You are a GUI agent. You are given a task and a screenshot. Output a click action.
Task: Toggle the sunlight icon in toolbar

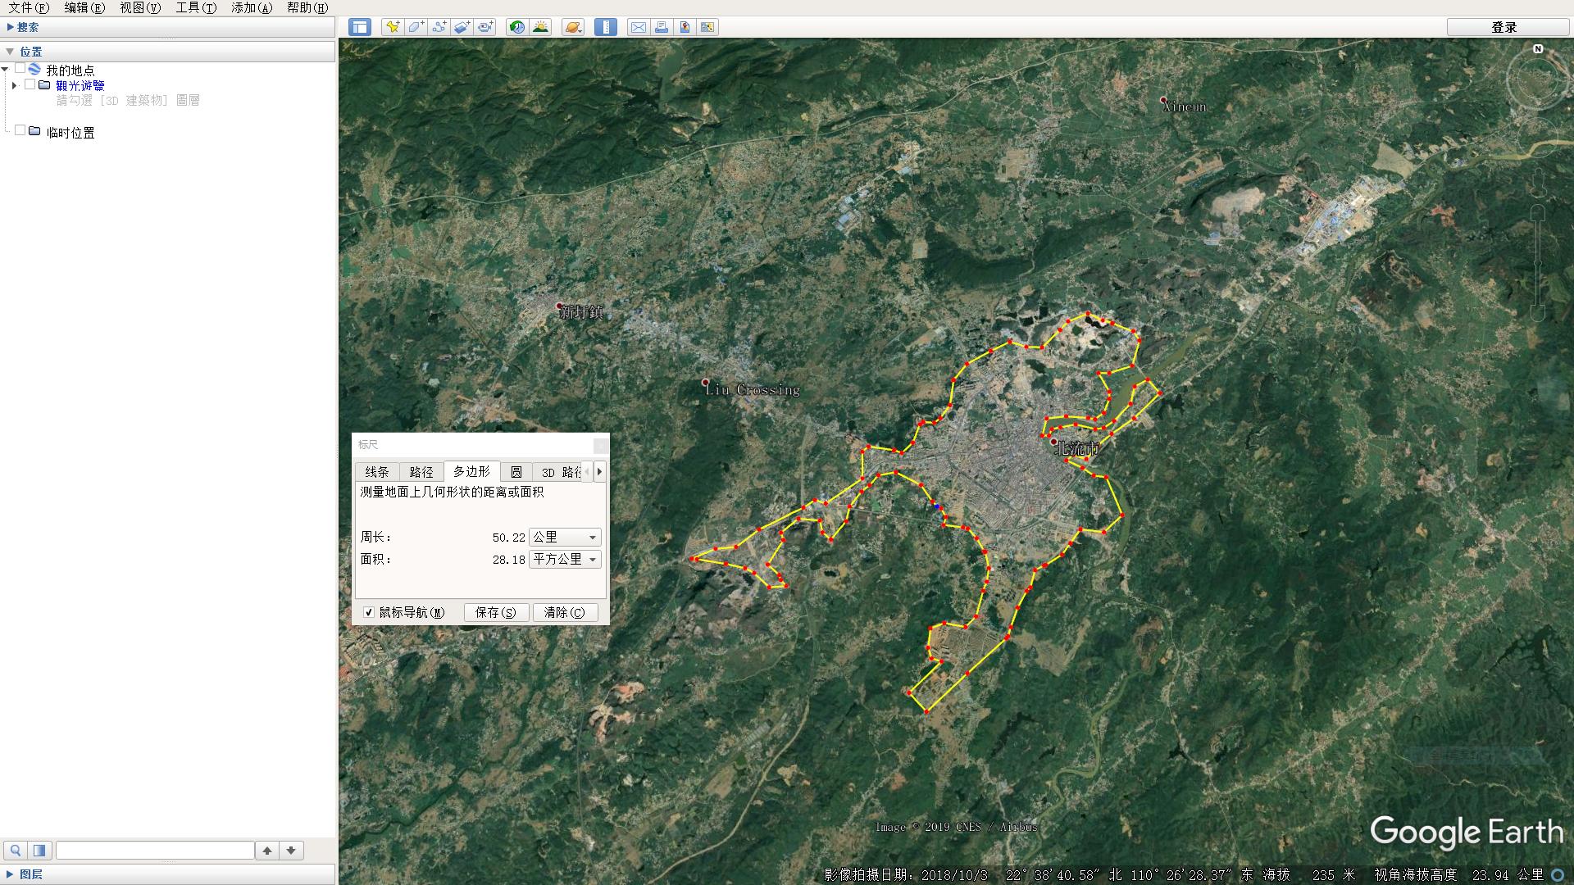tap(540, 27)
